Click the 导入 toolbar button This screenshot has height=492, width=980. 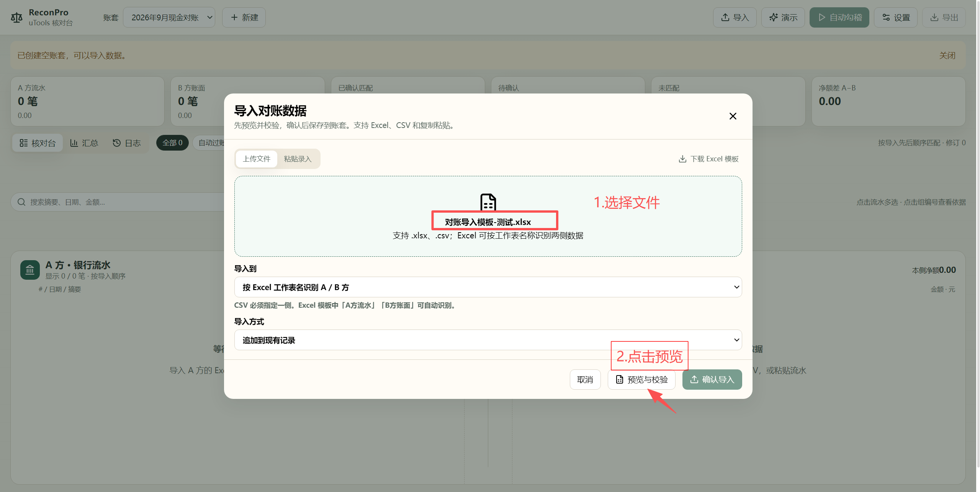(735, 17)
